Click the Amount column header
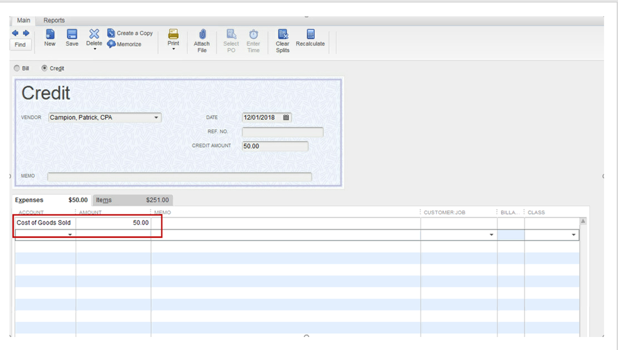618x350 pixels. (x=90, y=213)
